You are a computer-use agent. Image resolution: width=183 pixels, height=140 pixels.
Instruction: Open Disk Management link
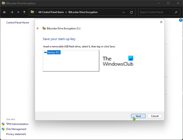(16, 129)
